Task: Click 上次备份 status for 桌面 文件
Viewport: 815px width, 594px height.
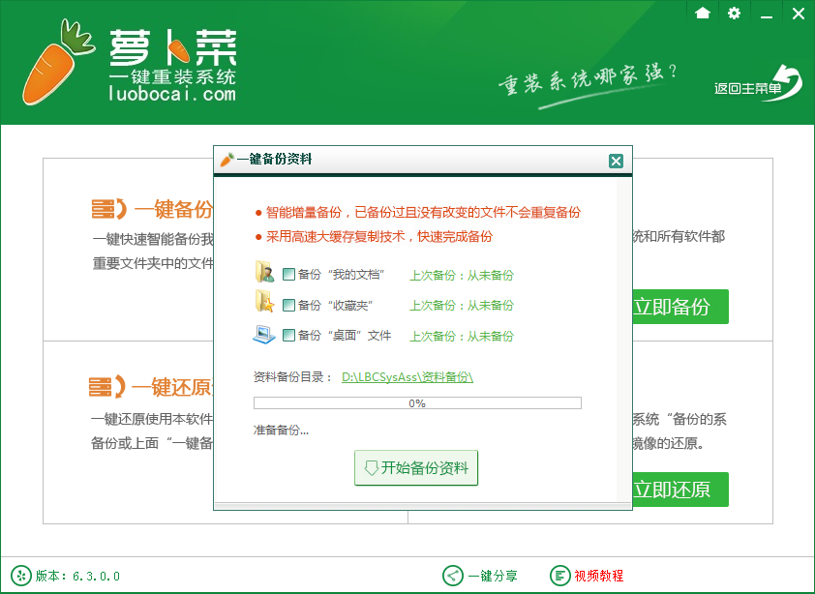Action: (x=462, y=337)
